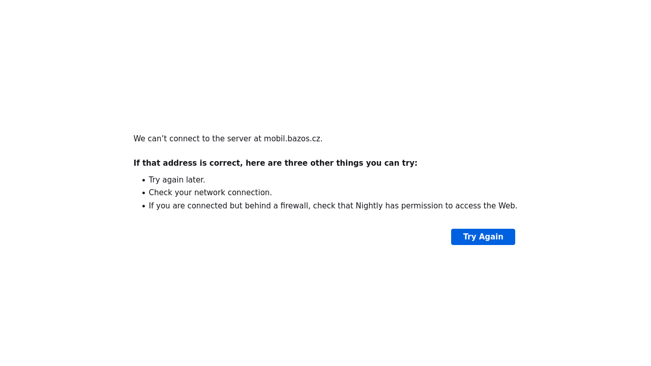
Task: Click "Check your network connection." suggestion
Action: coord(210,193)
